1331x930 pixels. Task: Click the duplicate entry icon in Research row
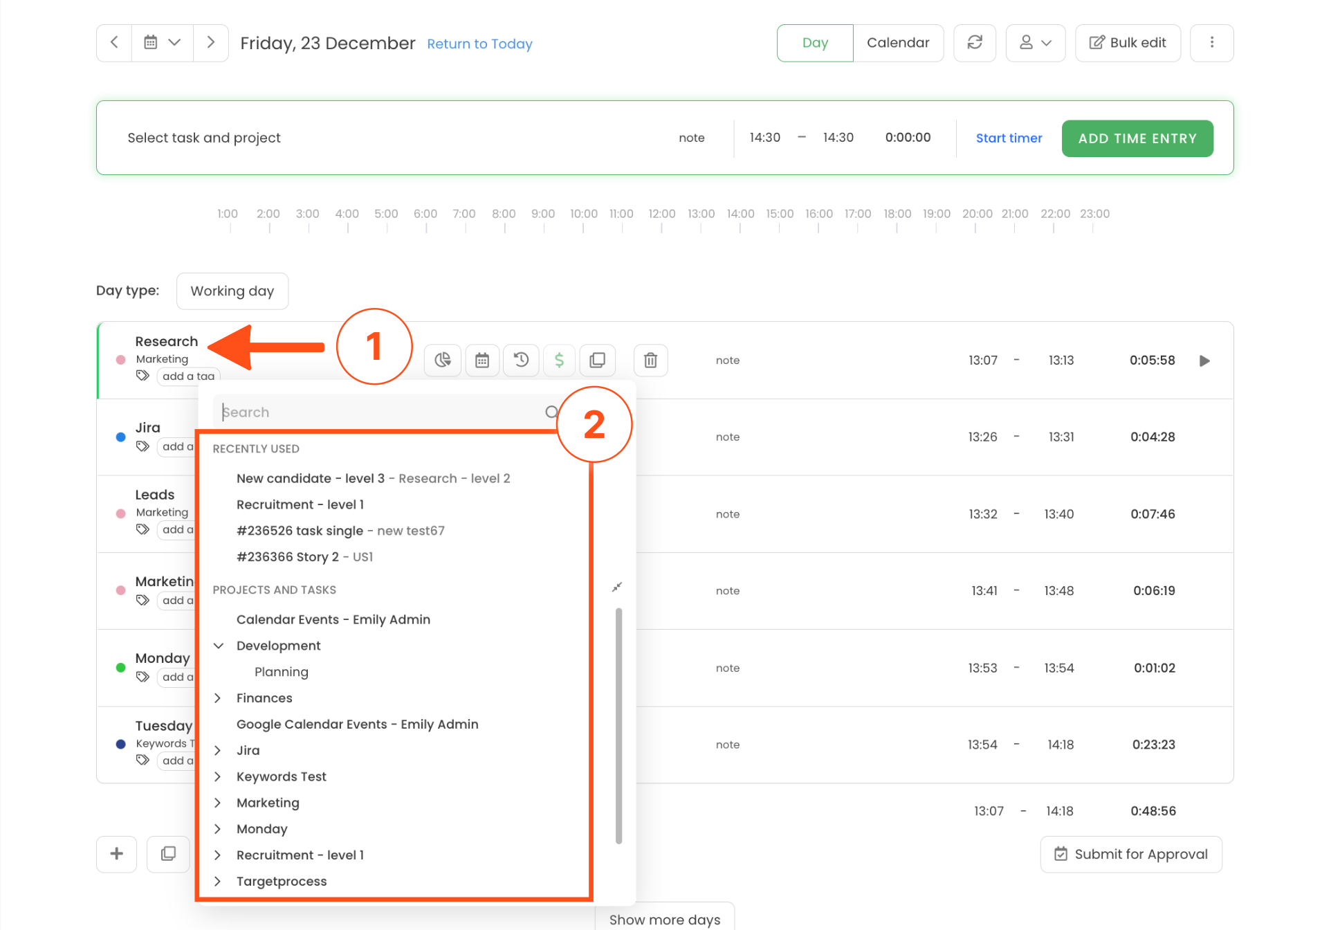[x=597, y=360]
